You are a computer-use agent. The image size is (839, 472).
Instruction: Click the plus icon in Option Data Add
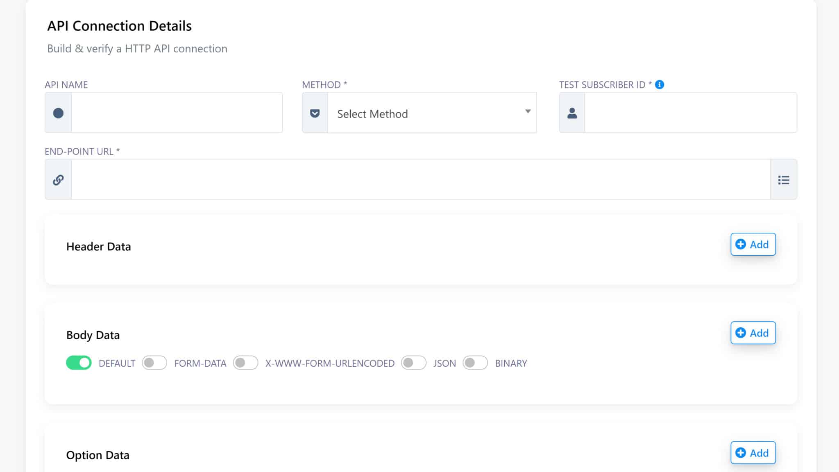pyautogui.click(x=741, y=453)
